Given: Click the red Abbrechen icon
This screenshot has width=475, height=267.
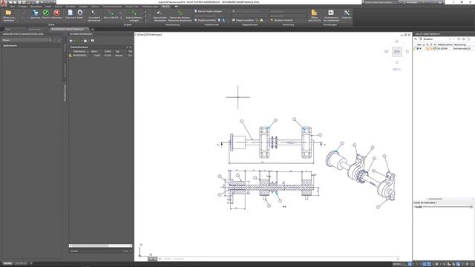Looking at the screenshot, I should coord(56,13).
